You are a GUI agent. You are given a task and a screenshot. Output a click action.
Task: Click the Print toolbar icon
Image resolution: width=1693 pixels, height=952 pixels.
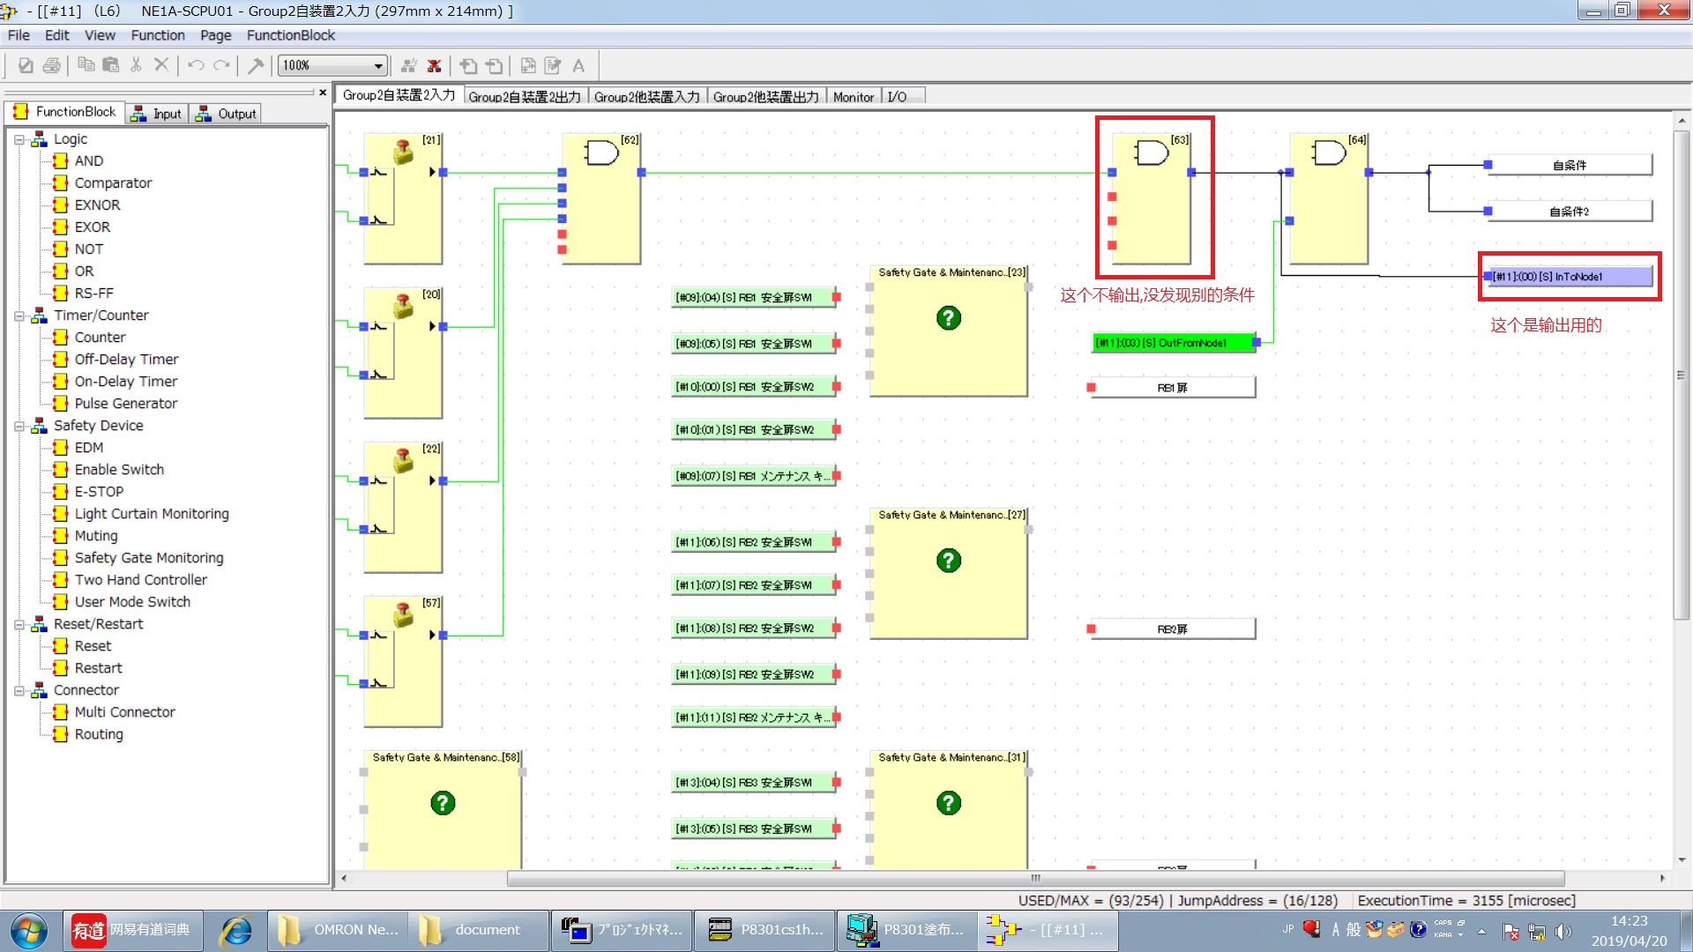[x=52, y=65]
